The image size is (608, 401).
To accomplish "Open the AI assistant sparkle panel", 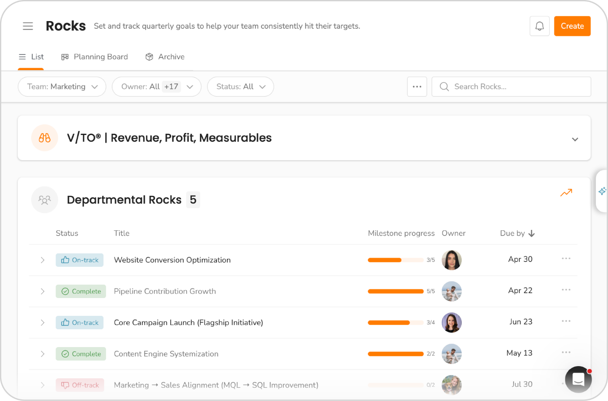I will click(602, 191).
